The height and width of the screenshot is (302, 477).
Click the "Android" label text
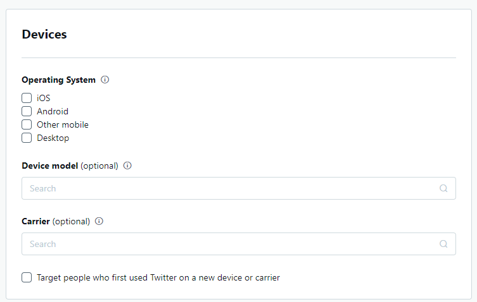coord(53,111)
